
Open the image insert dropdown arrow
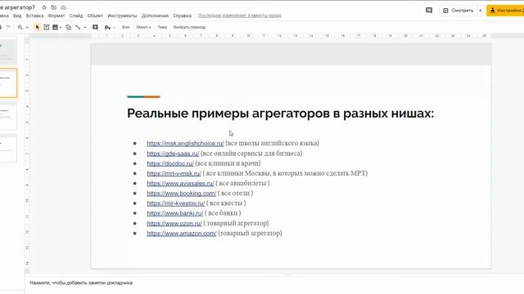[x=61, y=27]
